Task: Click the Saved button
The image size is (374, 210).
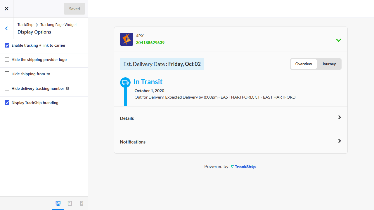Action: 75,9
